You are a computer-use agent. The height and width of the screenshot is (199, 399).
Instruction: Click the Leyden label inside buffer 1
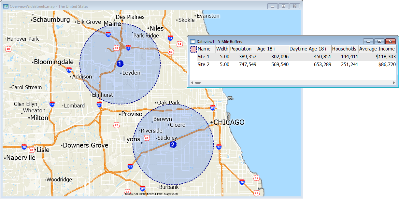pyautogui.click(x=131, y=73)
